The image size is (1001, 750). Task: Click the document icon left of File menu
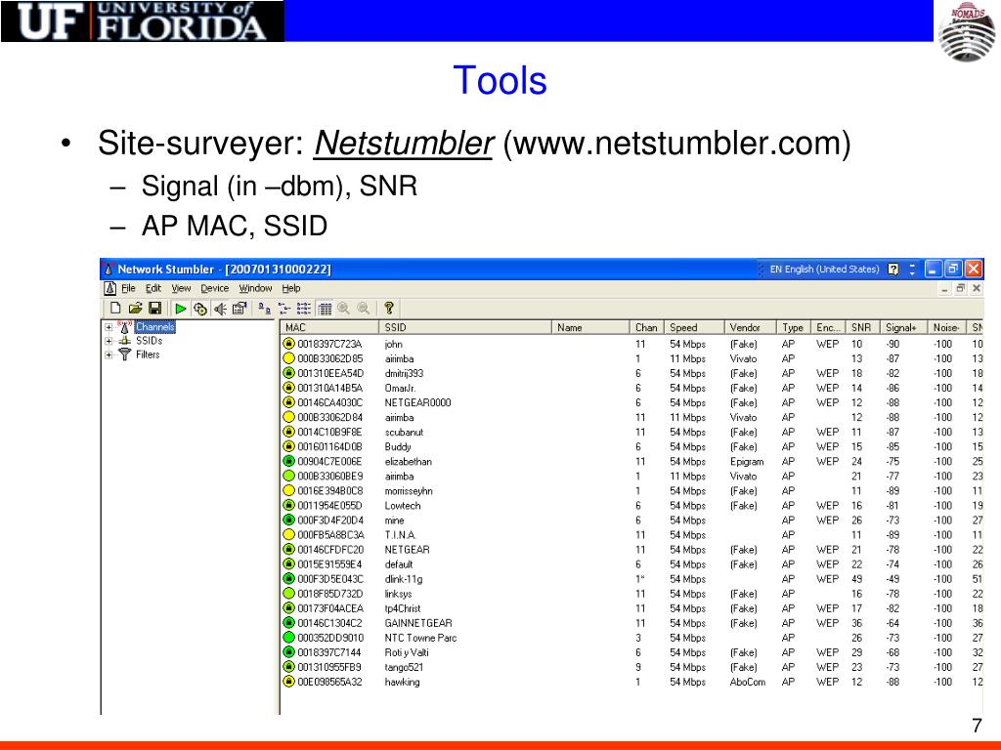[x=109, y=288]
